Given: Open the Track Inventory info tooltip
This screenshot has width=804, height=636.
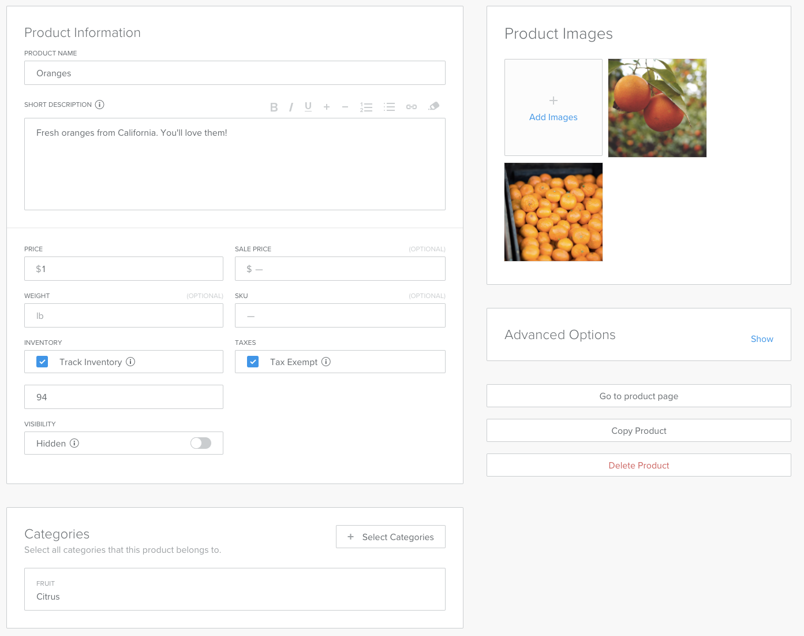Looking at the screenshot, I should [x=130, y=362].
